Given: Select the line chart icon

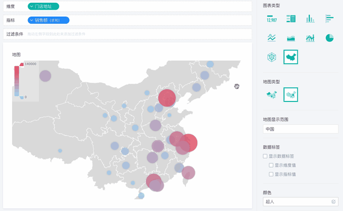Looking at the screenshot, I should [272, 38].
